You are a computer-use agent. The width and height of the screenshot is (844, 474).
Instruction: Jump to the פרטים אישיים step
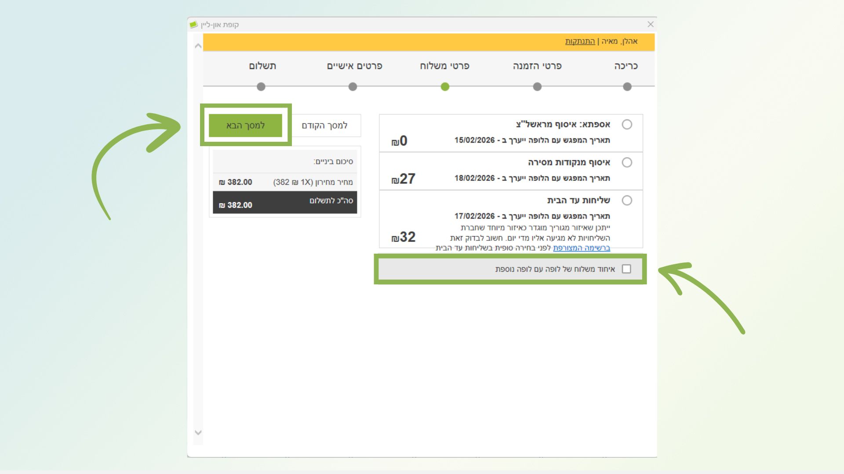coord(354,66)
